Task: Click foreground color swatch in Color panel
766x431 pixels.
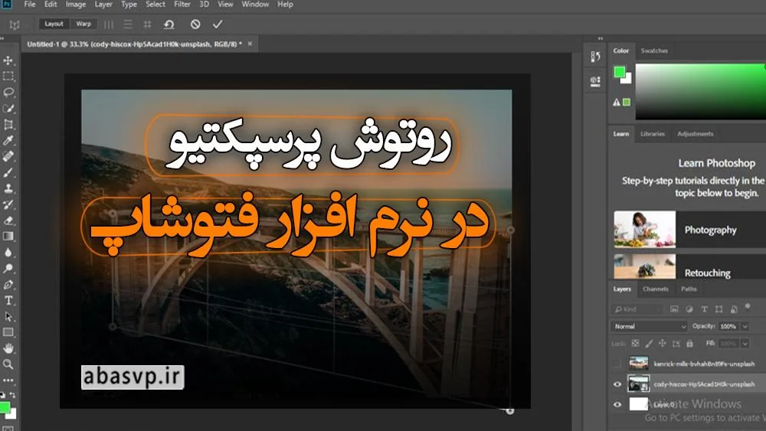Action: (620, 72)
